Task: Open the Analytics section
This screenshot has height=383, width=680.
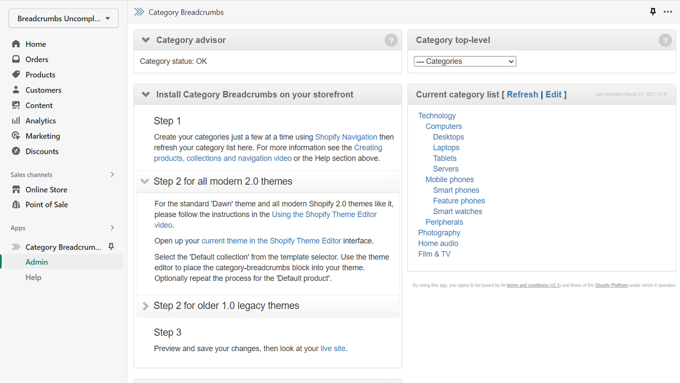Action: (x=40, y=120)
